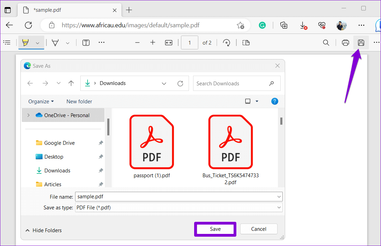Select the passport (1).pdf thumbnail
381x246 pixels.
pos(152,142)
